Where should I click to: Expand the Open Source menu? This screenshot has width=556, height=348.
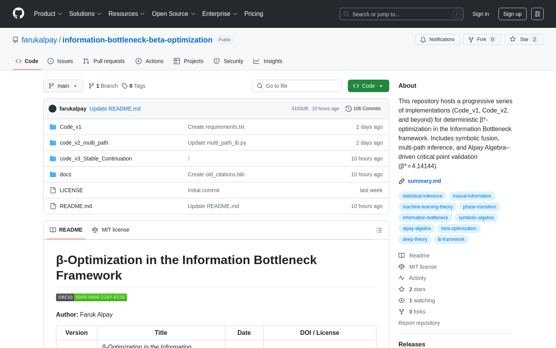tap(174, 14)
